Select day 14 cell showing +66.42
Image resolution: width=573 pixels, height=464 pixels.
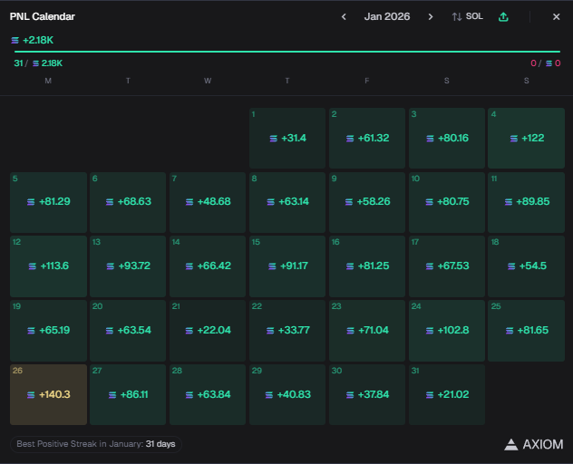[208, 266]
